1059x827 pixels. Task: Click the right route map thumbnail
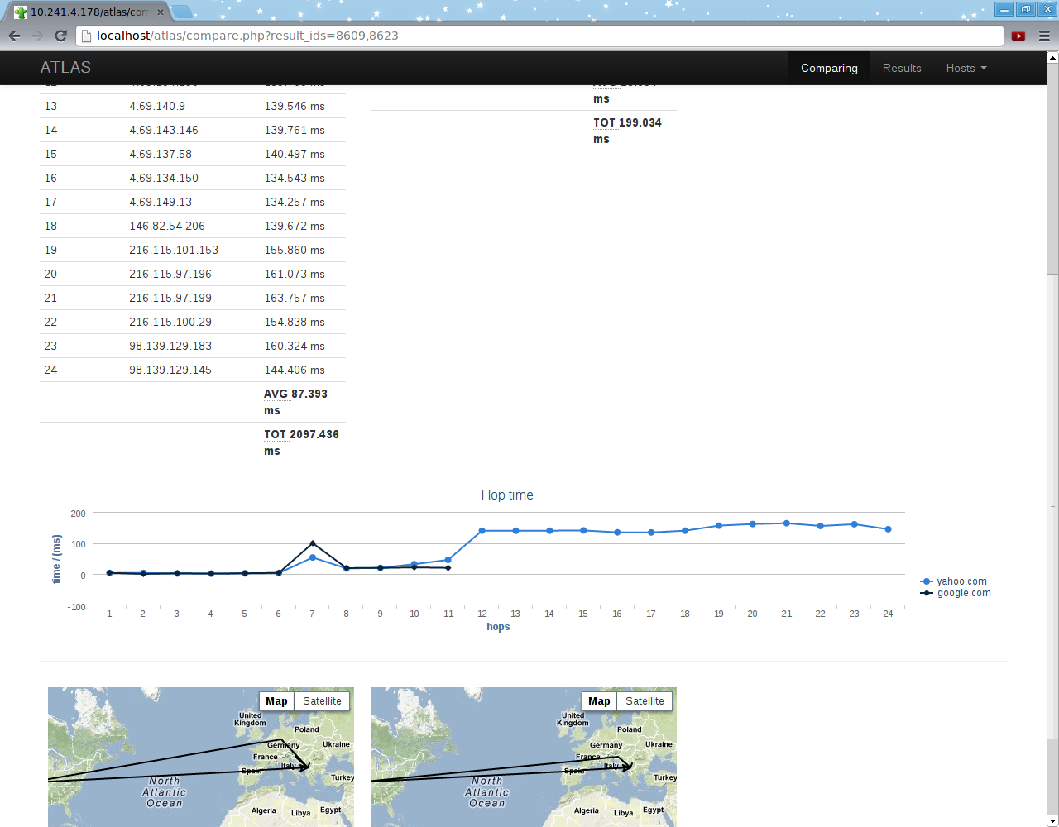524,757
